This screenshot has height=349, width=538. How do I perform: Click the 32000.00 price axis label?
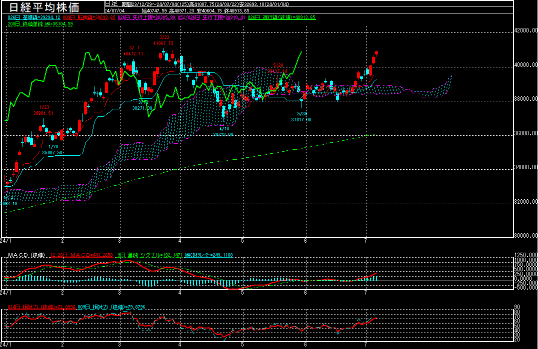point(525,201)
